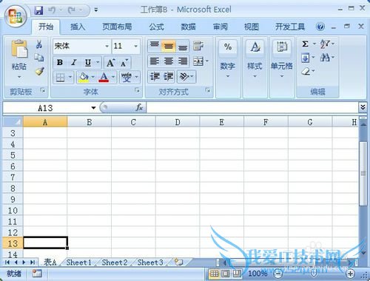370x281 pixels.
Task: Insert a new worksheet tab
Action: [178, 262]
